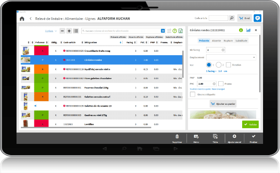Expand the Options dropdown
This screenshot has width=280, height=173.
coord(51,31)
